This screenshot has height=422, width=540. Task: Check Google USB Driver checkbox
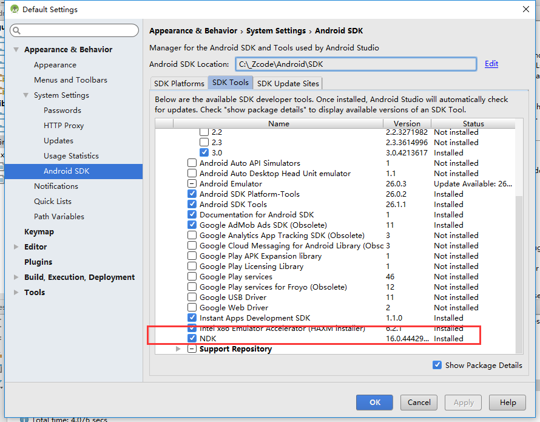pyautogui.click(x=192, y=297)
